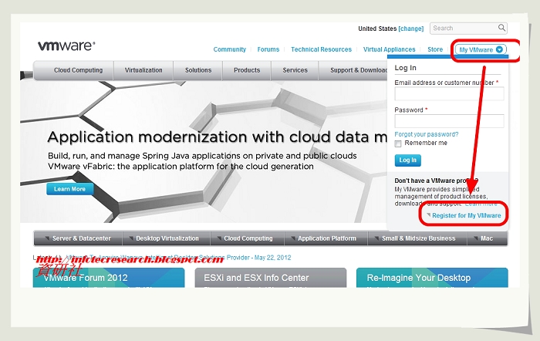Open the Forums link
The height and width of the screenshot is (341, 540).
[x=268, y=49]
